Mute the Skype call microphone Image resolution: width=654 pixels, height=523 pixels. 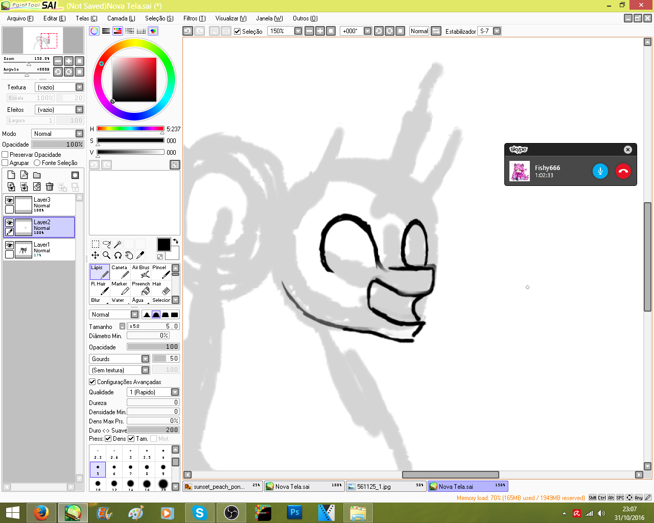(600, 171)
